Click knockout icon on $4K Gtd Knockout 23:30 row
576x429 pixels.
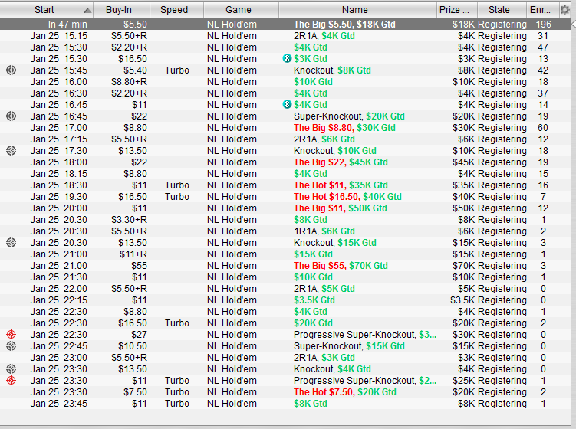pos(12,368)
